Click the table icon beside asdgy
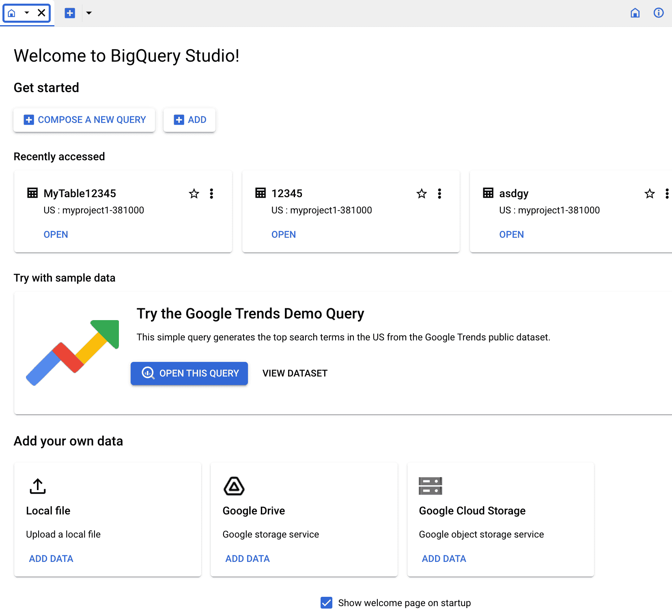This screenshot has width=672, height=611. click(x=488, y=193)
